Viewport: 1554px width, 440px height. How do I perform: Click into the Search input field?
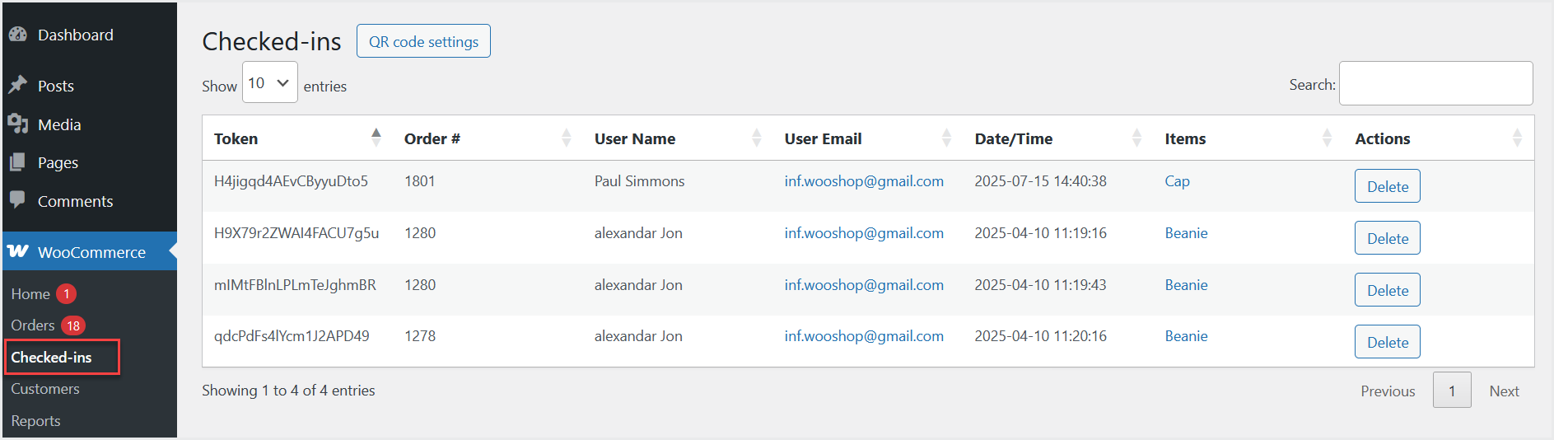(x=1435, y=83)
